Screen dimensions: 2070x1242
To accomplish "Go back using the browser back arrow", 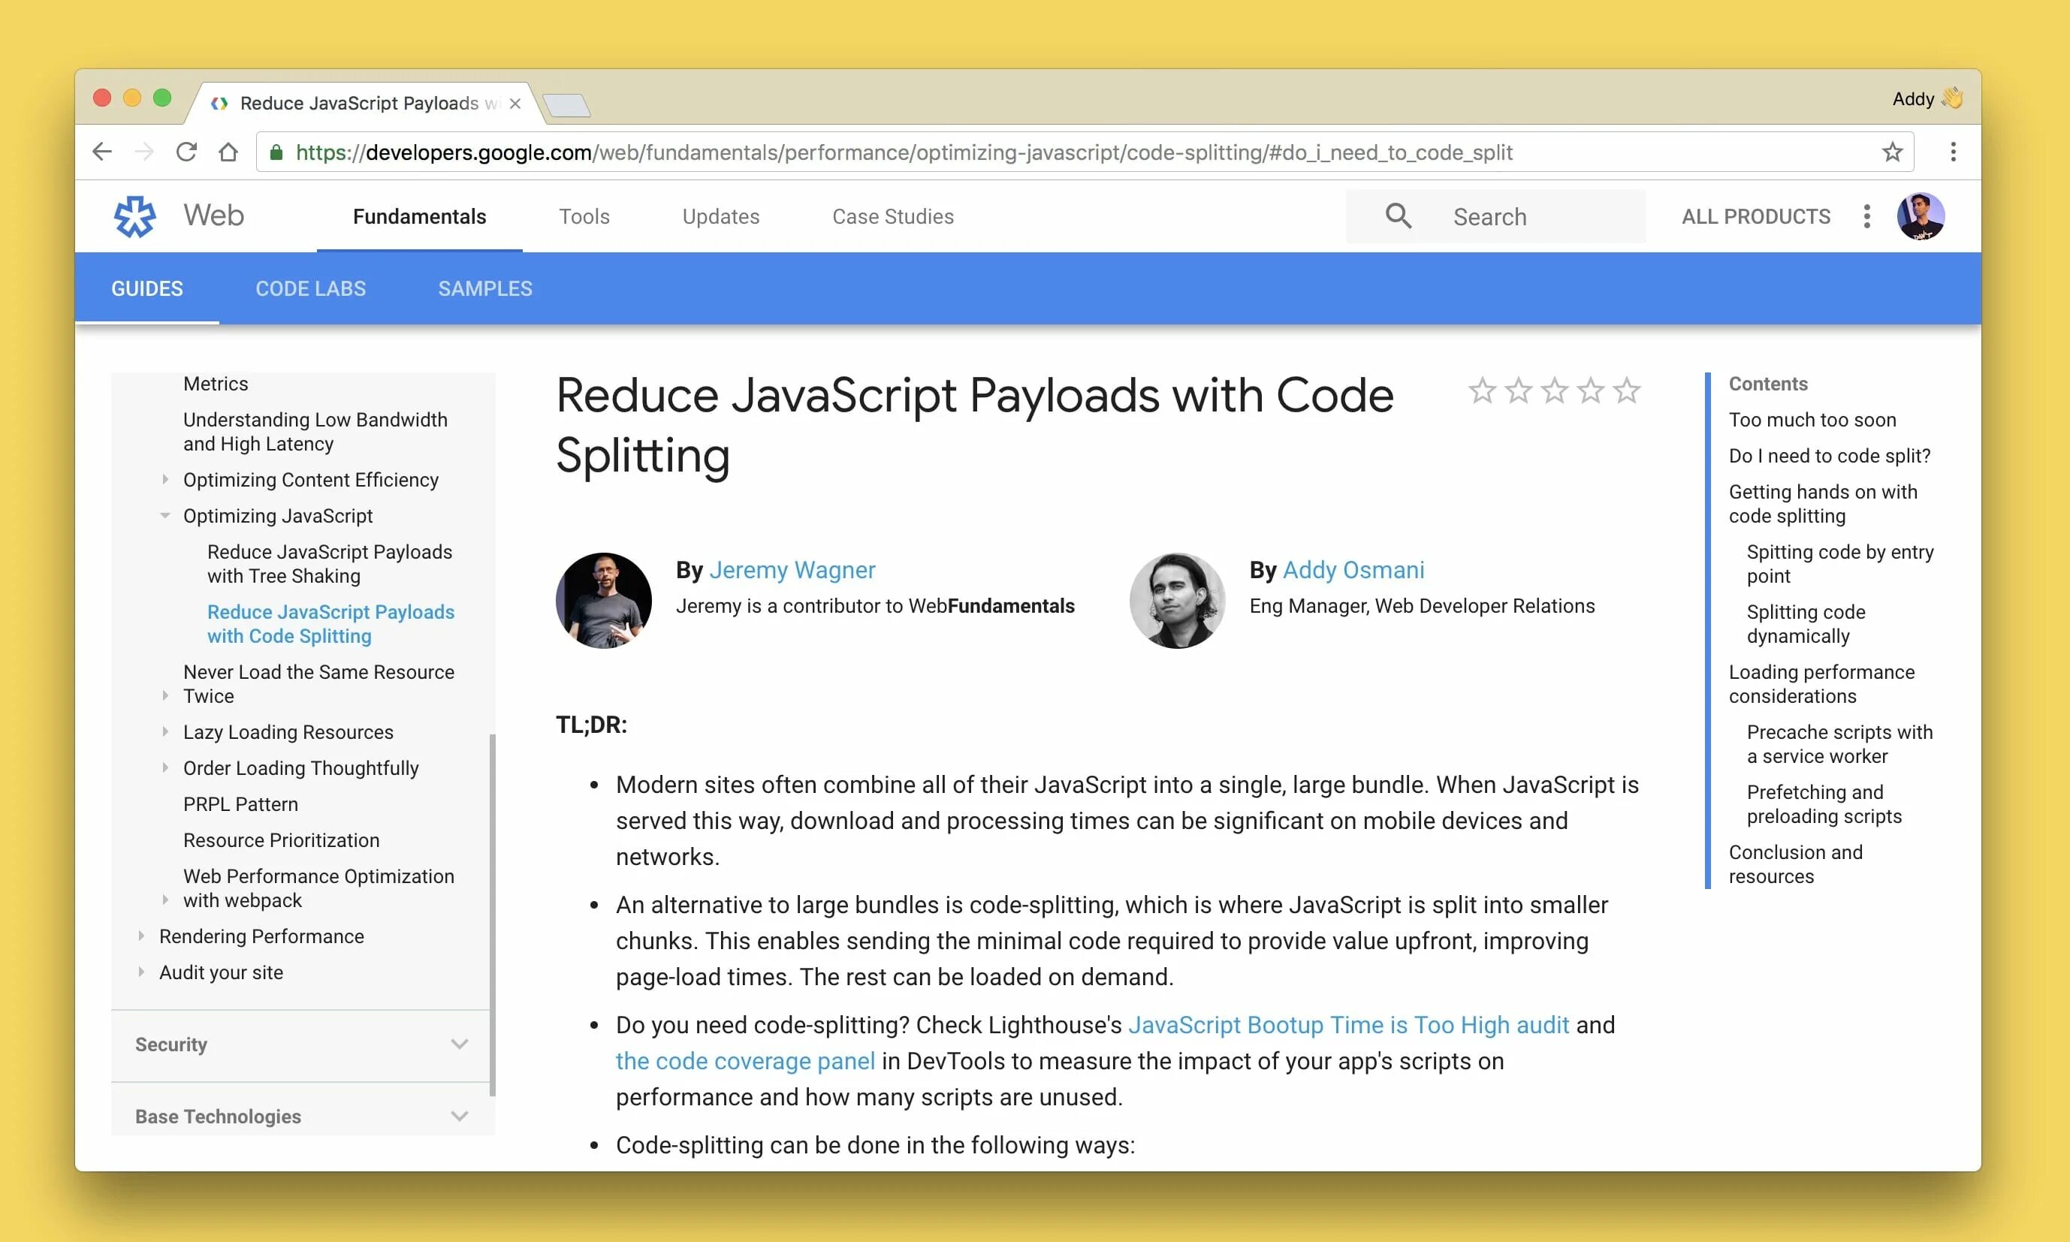I will pyautogui.click(x=102, y=152).
